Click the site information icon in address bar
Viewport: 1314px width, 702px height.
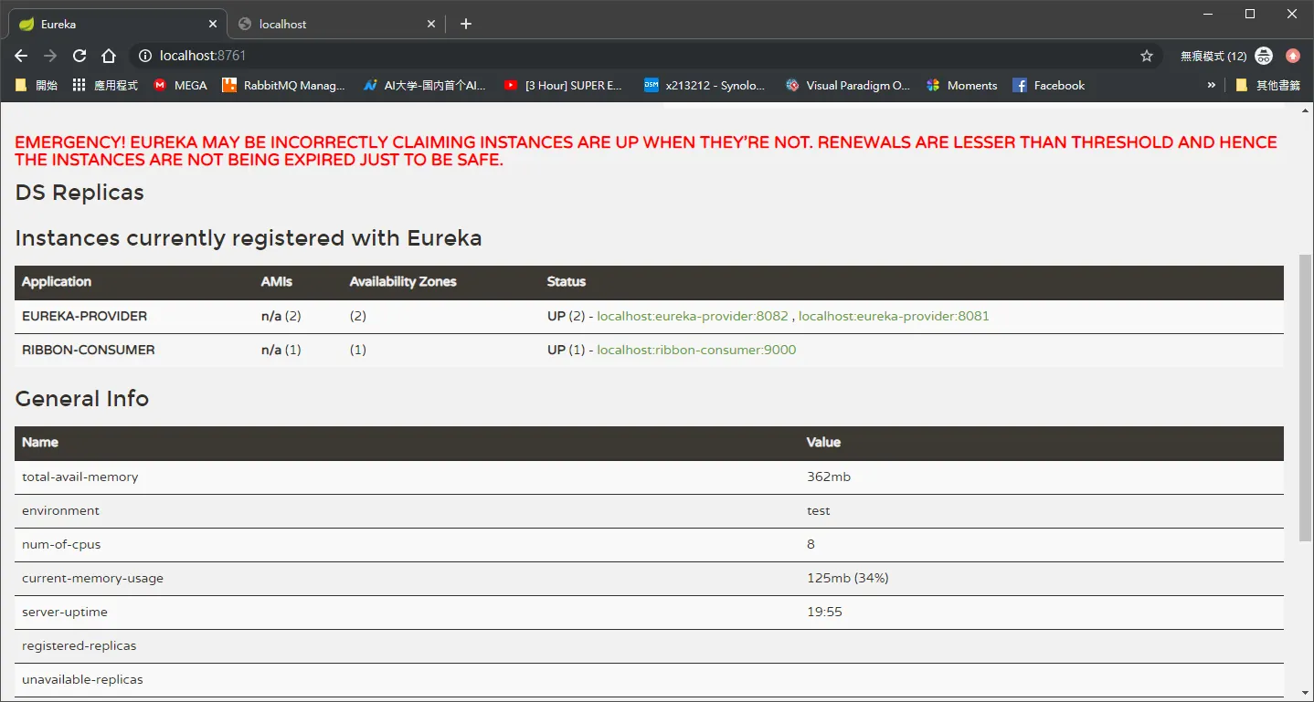click(144, 56)
